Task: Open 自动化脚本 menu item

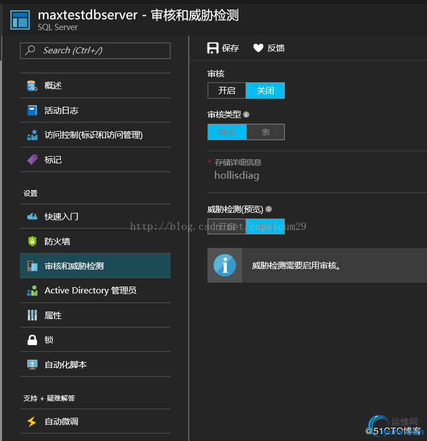Action: (95, 364)
